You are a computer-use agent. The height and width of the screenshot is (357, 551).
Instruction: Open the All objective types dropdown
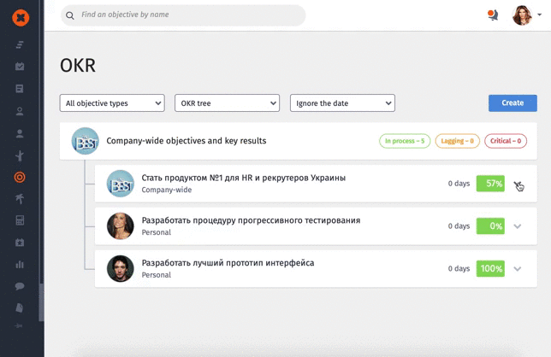[x=112, y=103]
